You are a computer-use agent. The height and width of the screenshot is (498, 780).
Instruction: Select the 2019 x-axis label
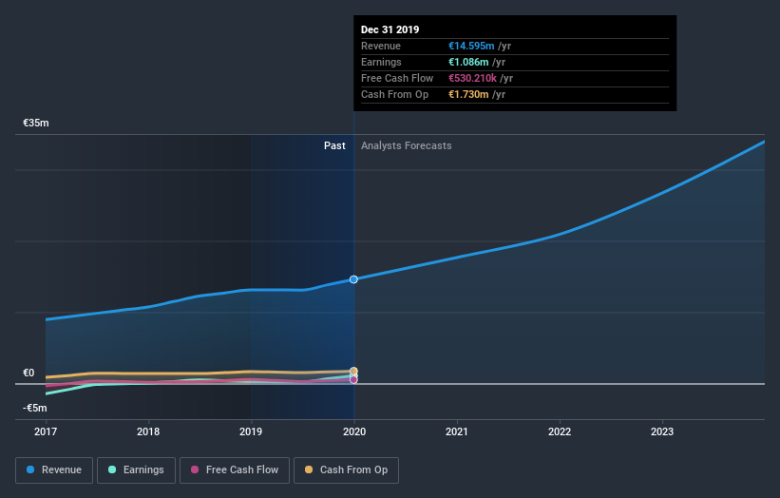[x=251, y=431]
